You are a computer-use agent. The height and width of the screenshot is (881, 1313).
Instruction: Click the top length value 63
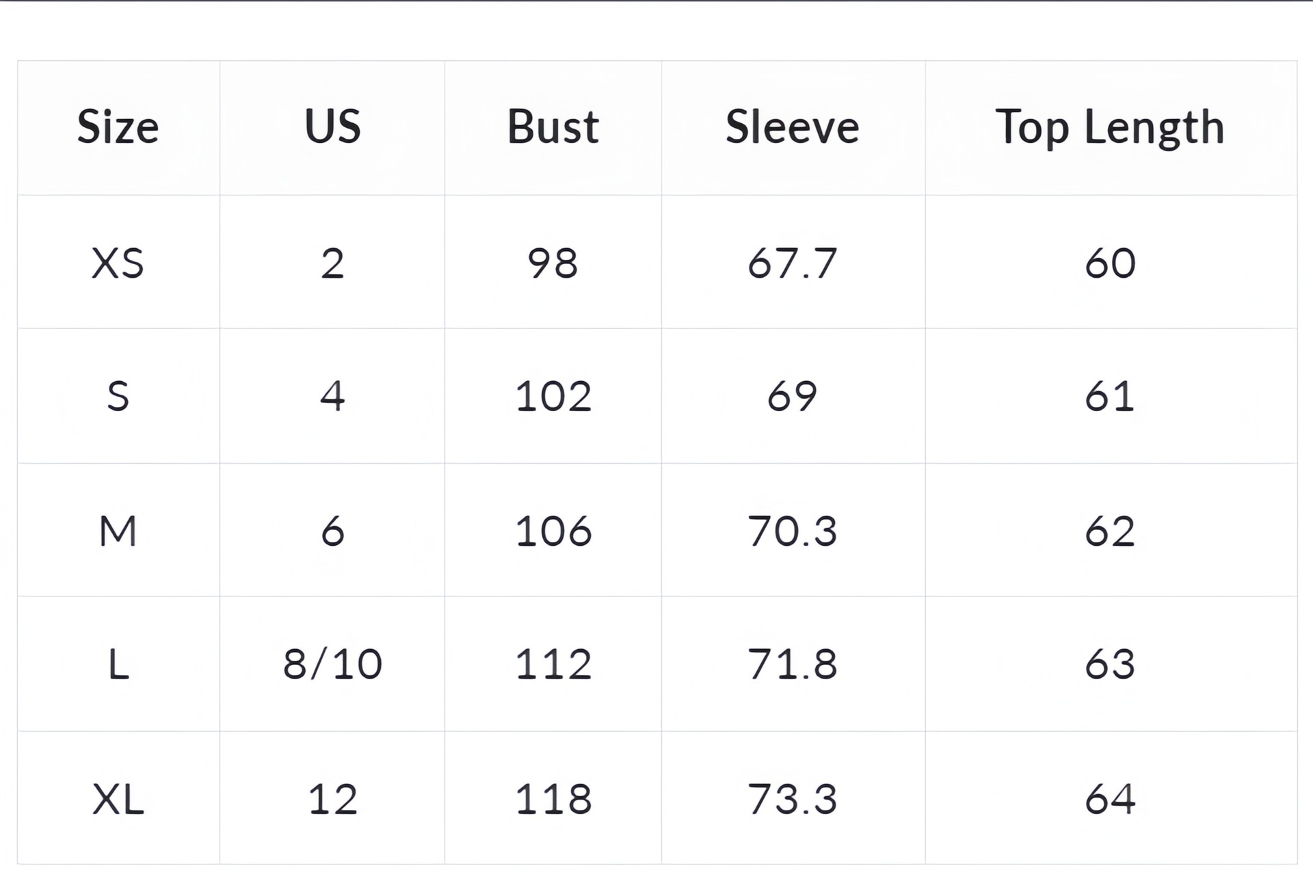click(x=1109, y=664)
